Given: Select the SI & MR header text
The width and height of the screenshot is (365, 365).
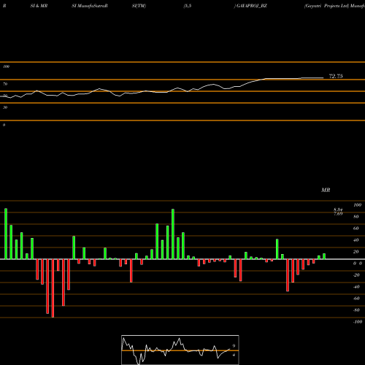Looking at the screenshot, I should (x=39, y=6).
